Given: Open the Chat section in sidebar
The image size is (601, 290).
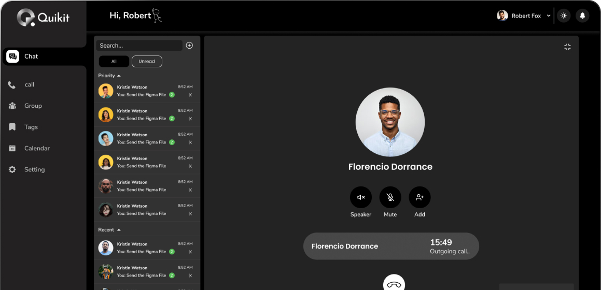Looking at the screenshot, I should [x=44, y=56].
